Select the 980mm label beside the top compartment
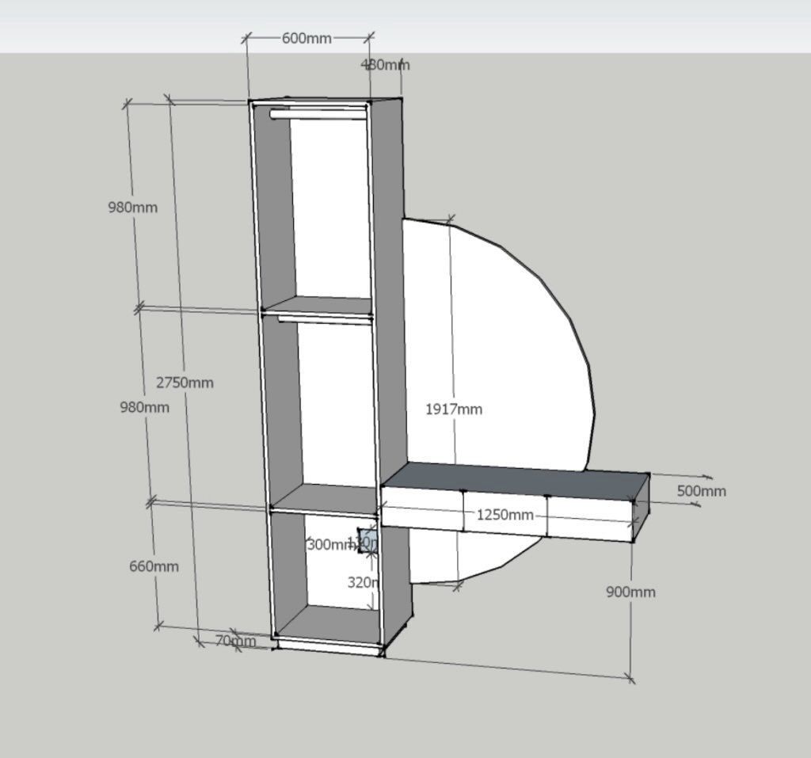This screenshot has width=811, height=758. (132, 207)
